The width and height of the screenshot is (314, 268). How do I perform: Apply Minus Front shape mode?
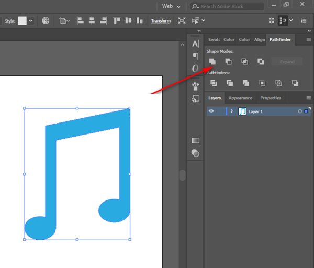point(228,62)
